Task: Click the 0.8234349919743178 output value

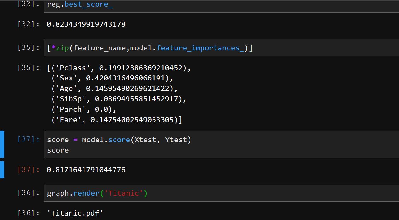Action: click(x=86, y=24)
